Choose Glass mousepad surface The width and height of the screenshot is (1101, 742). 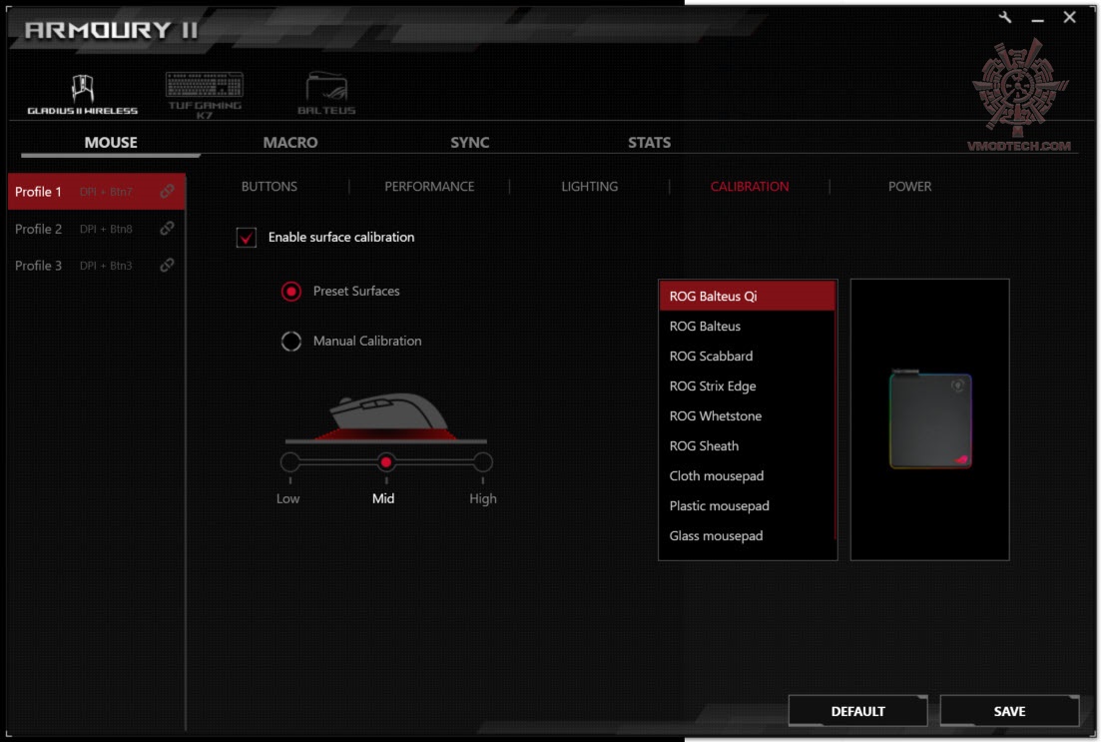(x=747, y=535)
